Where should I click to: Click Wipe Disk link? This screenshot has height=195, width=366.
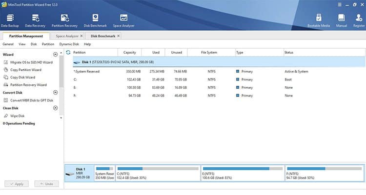coord(17,116)
